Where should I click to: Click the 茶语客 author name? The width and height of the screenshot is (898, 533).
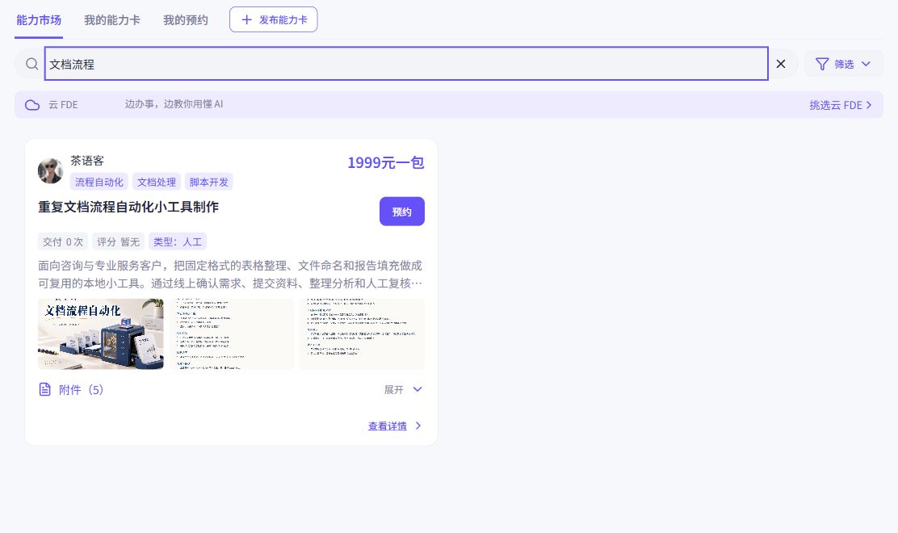[87, 161]
